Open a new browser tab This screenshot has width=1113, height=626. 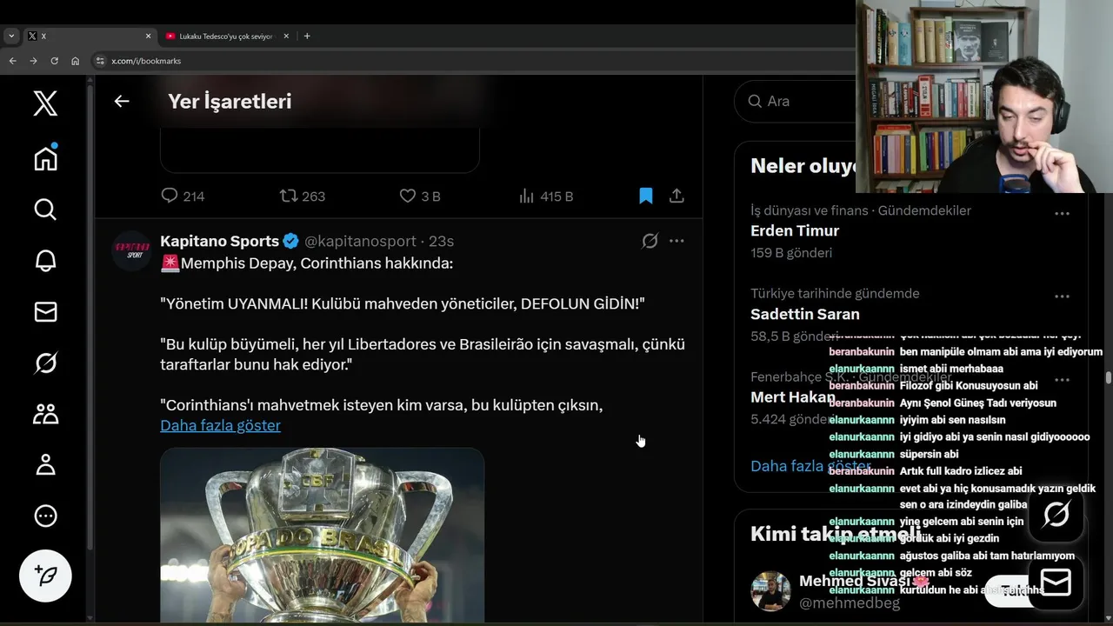[x=307, y=37]
